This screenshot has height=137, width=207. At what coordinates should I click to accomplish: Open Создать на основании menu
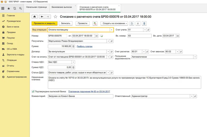(x=114, y=23)
